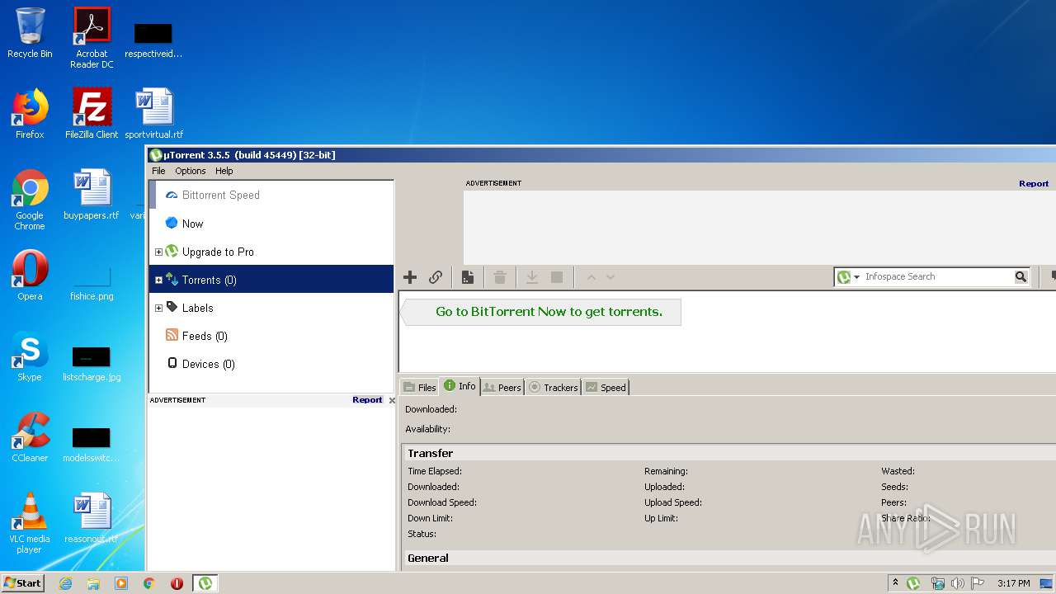This screenshot has width=1056, height=594.
Task: Select sportvirtual.rtf desktop file
Action: click(154, 114)
